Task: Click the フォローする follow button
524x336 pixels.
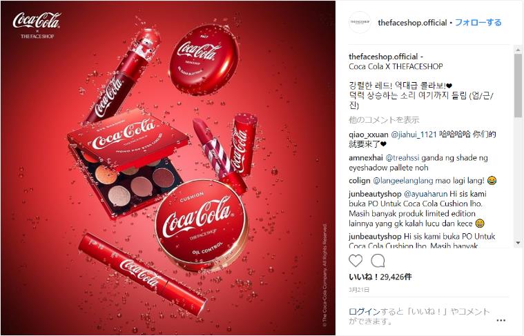Action: (x=478, y=22)
